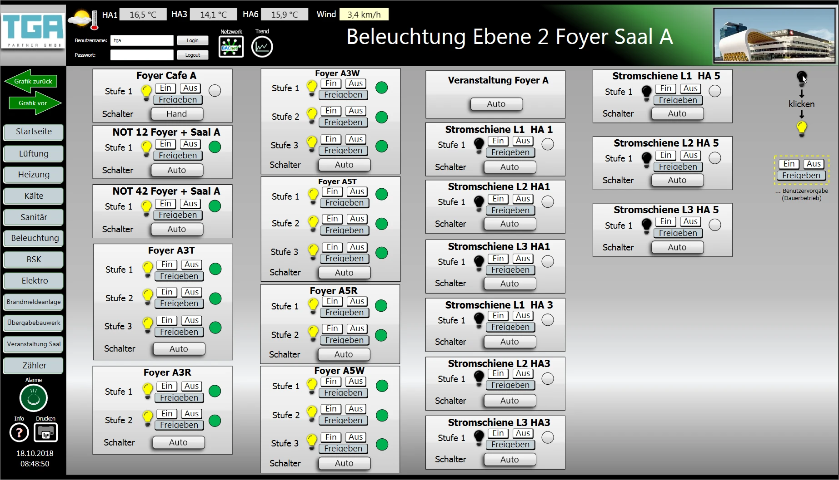Viewport: 839px width, 480px height.
Task: Open the Trend chart icon
Action: 262,47
